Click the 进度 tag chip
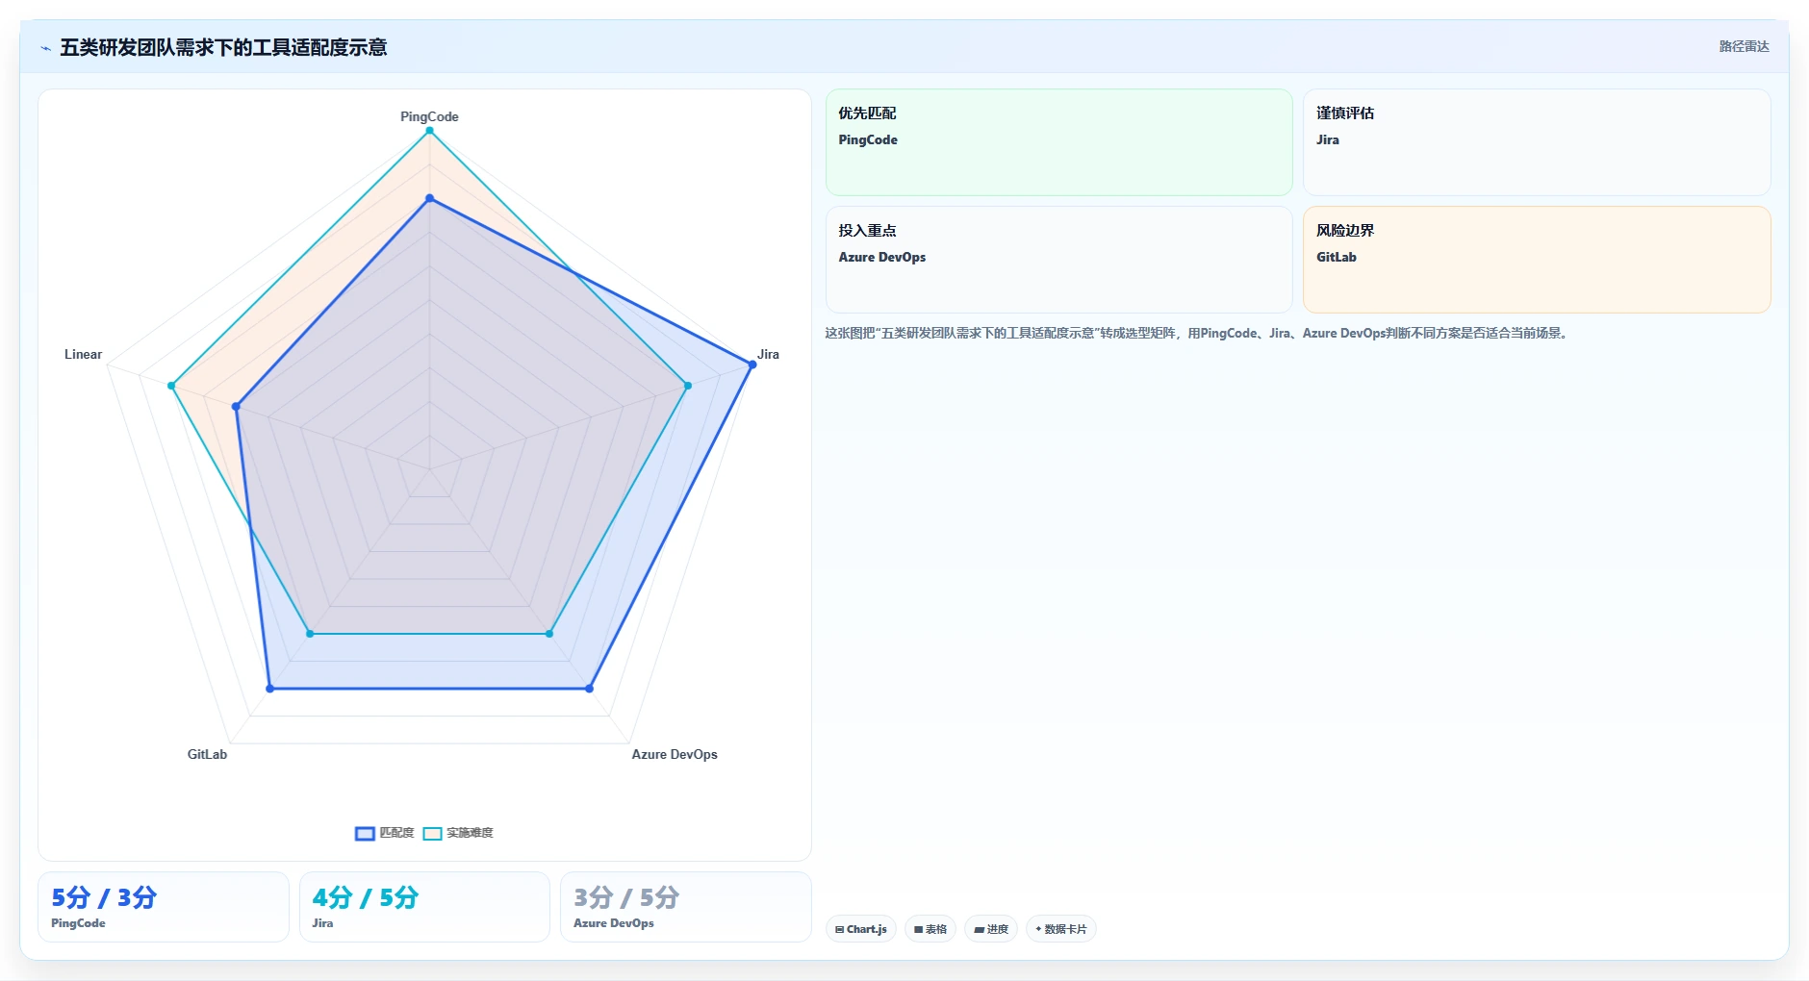1809x981 pixels. (991, 929)
